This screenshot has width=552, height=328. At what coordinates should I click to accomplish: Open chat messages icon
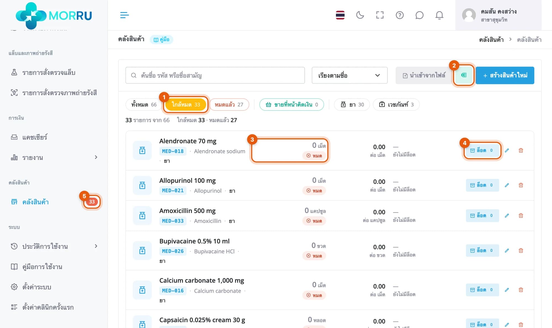click(x=420, y=15)
